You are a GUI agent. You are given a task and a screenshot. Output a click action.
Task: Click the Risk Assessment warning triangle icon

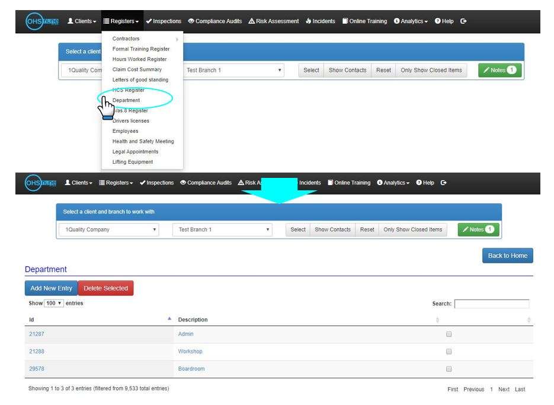click(x=252, y=21)
